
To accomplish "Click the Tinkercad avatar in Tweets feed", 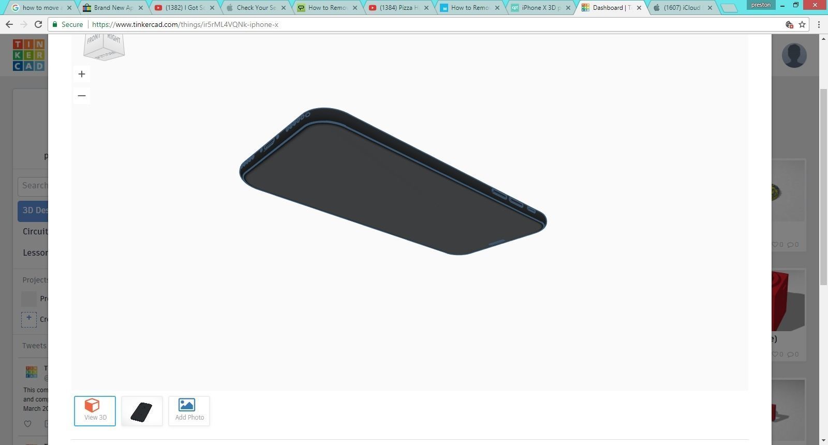I will point(31,372).
